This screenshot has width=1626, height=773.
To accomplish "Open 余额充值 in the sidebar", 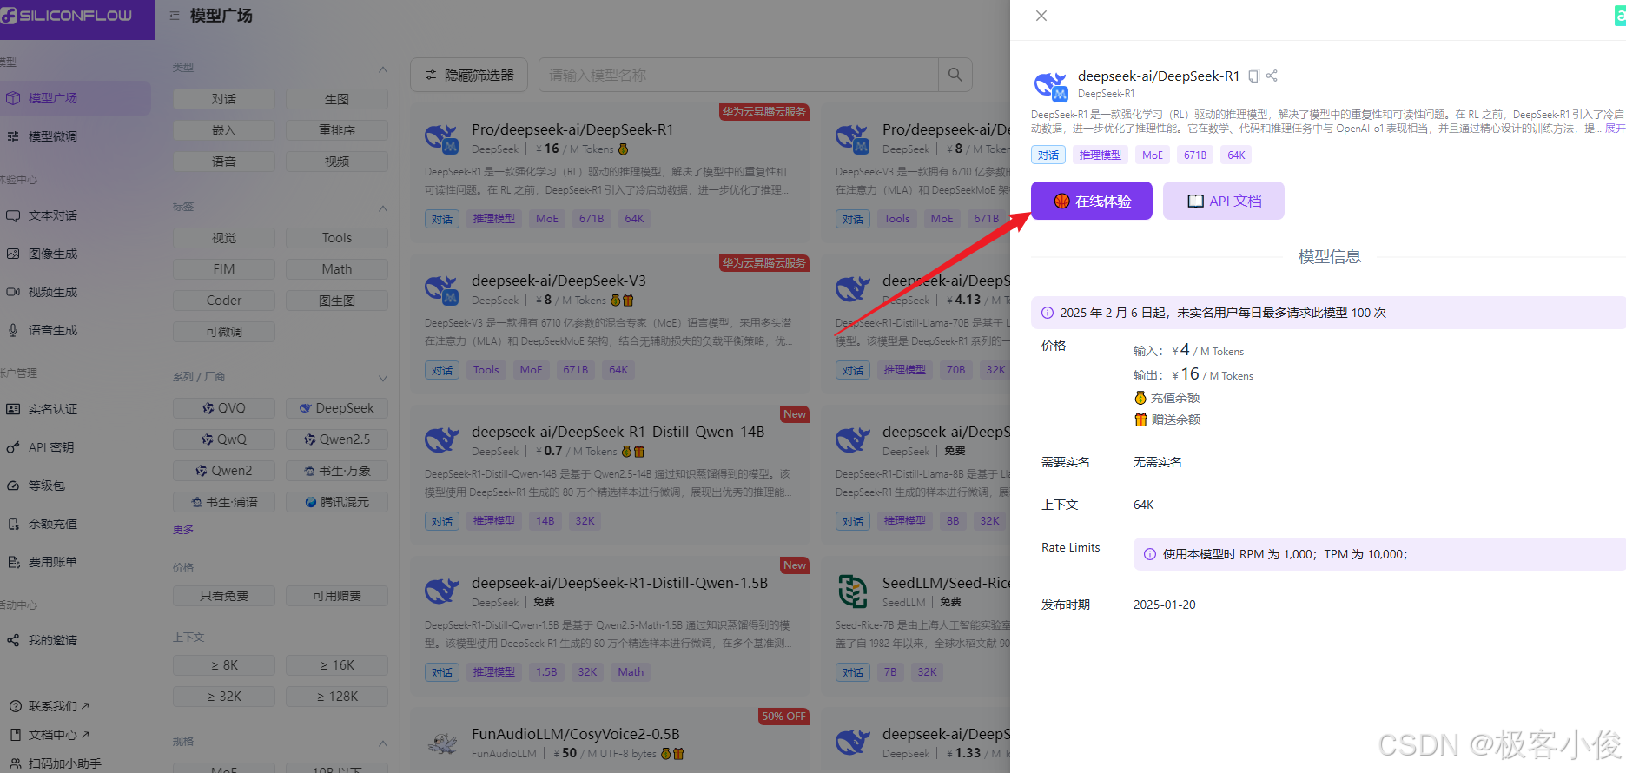I will pos(76,524).
